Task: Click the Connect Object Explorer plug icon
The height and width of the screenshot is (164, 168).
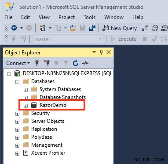Action: point(37,63)
